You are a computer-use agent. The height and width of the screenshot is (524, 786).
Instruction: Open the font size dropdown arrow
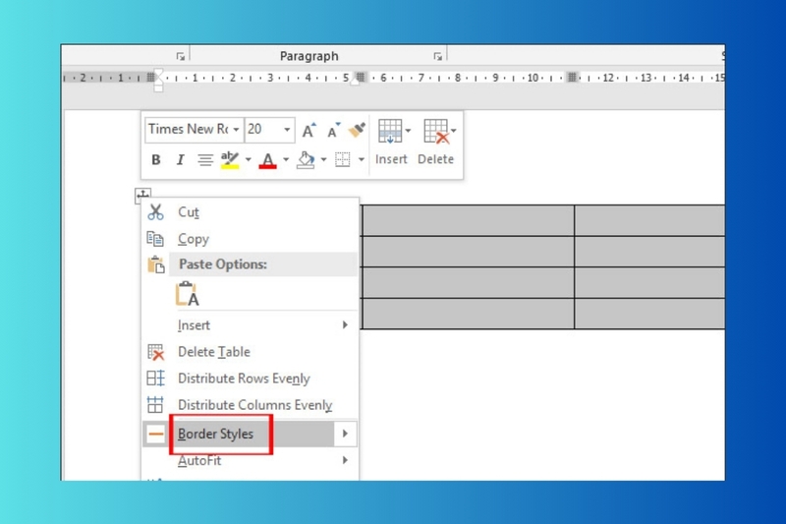point(287,130)
